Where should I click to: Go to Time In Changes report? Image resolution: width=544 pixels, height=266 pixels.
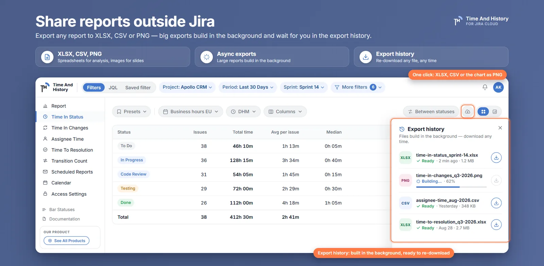click(x=70, y=128)
